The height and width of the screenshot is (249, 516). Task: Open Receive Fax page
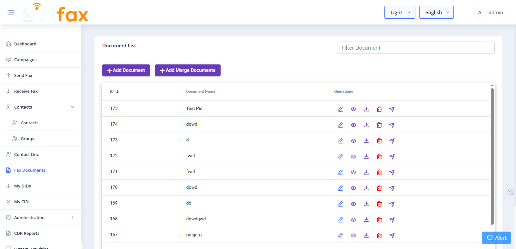(x=40, y=91)
